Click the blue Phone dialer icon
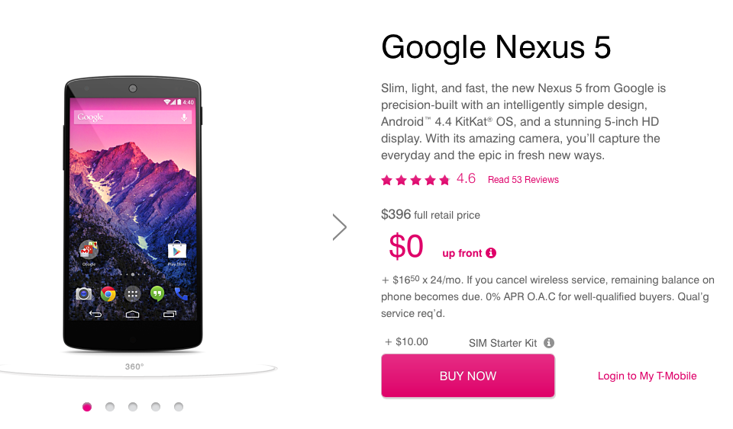Image resolution: width=733 pixels, height=429 pixels. [181, 293]
